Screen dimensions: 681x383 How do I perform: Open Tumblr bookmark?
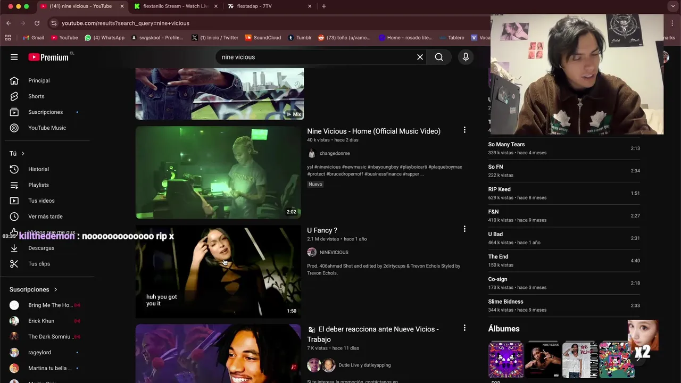coord(300,38)
